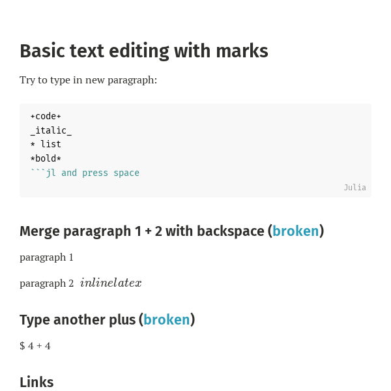Click the '+code+' line in code block
Viewport: 391px width, 391px height.
(x=46, y=116)
